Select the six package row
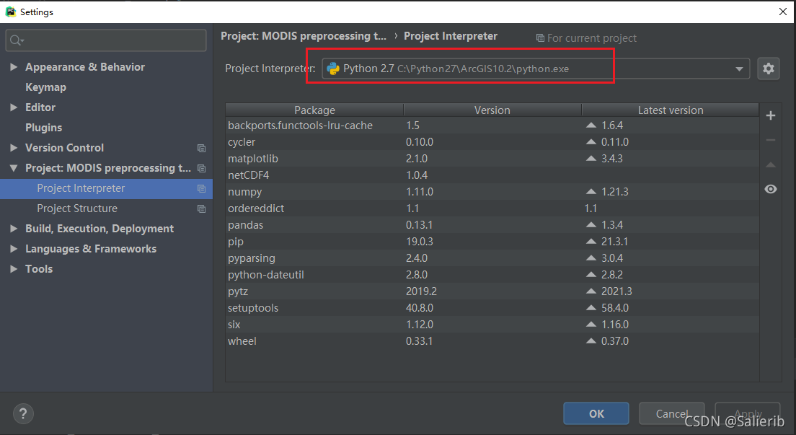This screenshot has height=435, width=796. pos(492,324)
